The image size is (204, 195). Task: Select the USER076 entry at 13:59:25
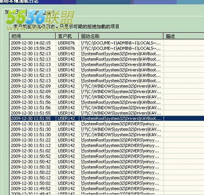coord(107,48)
